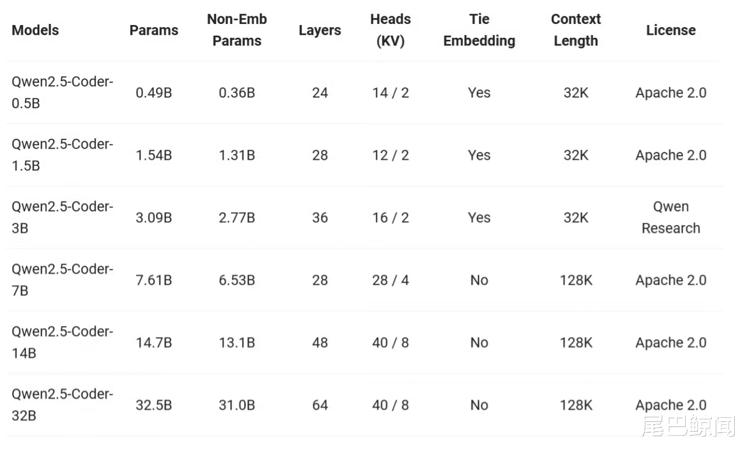Select the 16 / 2 heads value

click(x=391, y=218)
